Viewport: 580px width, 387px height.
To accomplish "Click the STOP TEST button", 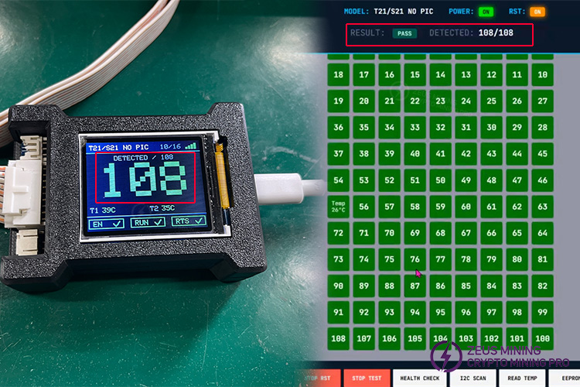I will [367, 378].
